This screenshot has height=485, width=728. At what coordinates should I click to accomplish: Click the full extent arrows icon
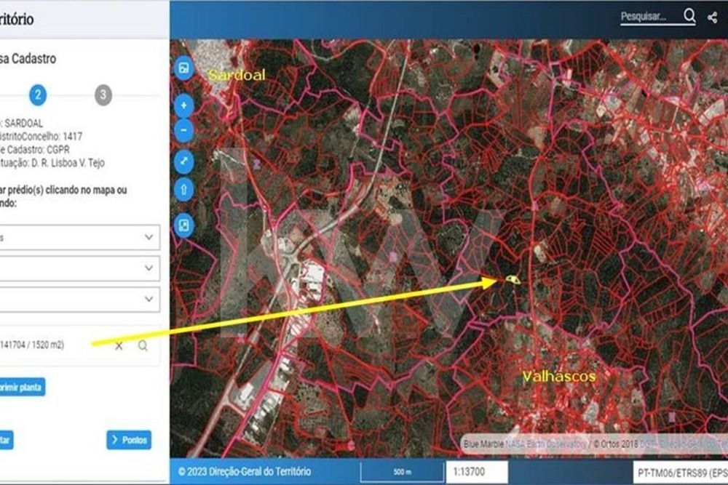coord(184,161)
